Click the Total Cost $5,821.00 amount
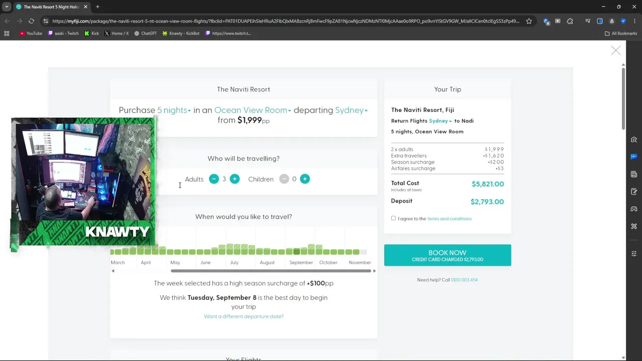 488,184
